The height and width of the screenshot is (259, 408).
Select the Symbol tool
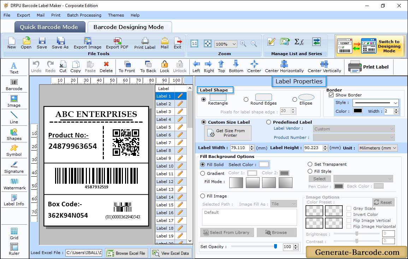click(14, 151)
